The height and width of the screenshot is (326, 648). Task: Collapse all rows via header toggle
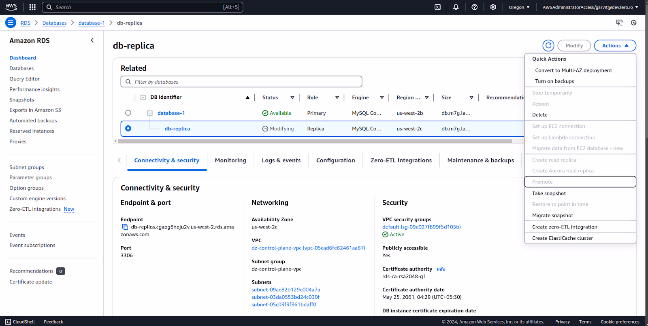click(x=143, y=97)
